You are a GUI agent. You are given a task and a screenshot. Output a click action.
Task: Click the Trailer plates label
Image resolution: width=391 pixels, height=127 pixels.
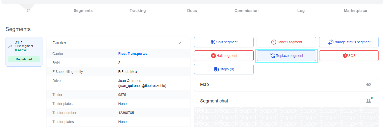[x=63, y=104]
